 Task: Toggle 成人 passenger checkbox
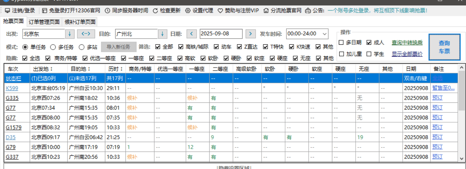[375, 43]
